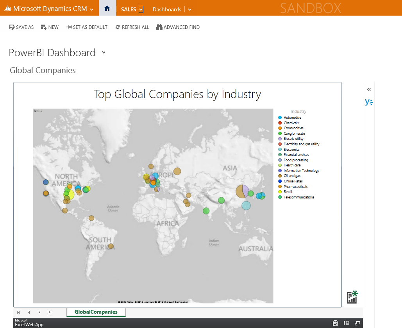Click the Yammer icon in side pane
This screenshot has width=402, height=334.
tap(368, 102)
